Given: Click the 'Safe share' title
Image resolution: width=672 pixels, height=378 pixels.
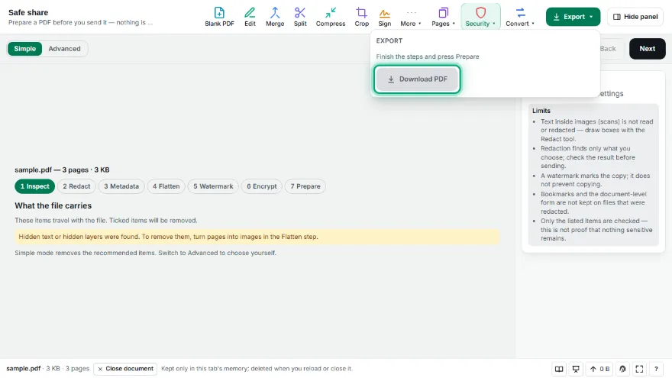Looking at the screenshot, I should click(x=28, y=12).
